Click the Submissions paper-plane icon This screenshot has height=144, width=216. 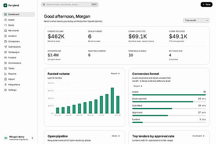pyautogui.click(x=5, y=47)
